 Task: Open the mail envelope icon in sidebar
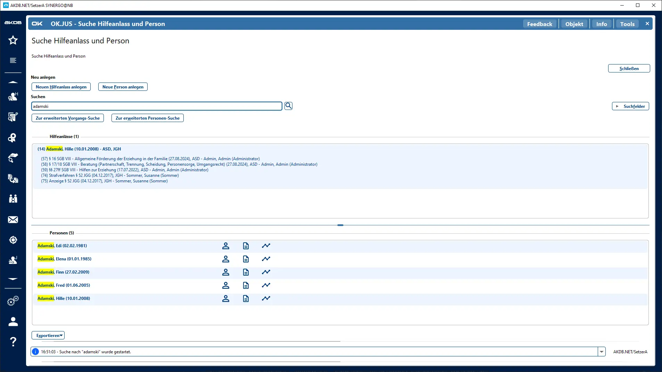click(13, 220)
